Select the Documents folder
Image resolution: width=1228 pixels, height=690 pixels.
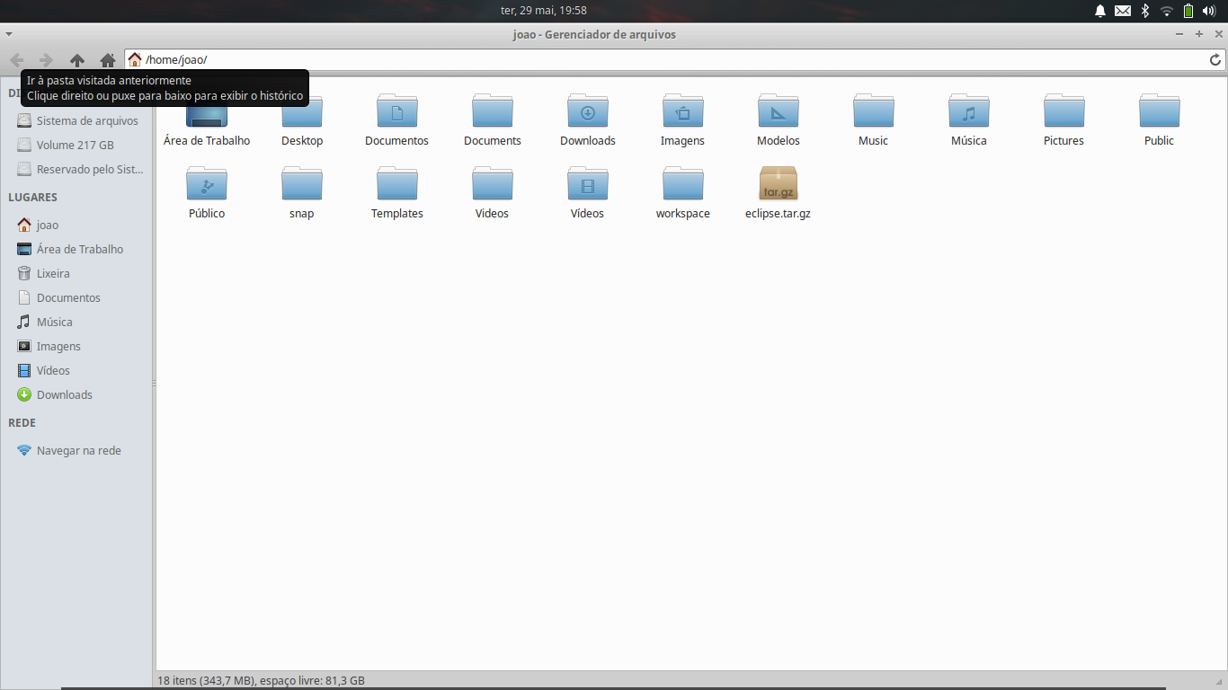tap(493, 121)
